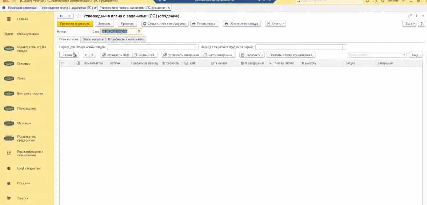Click the back navigation arrow
This screenshot has height=205, width=427.
(x=61, y=16)
